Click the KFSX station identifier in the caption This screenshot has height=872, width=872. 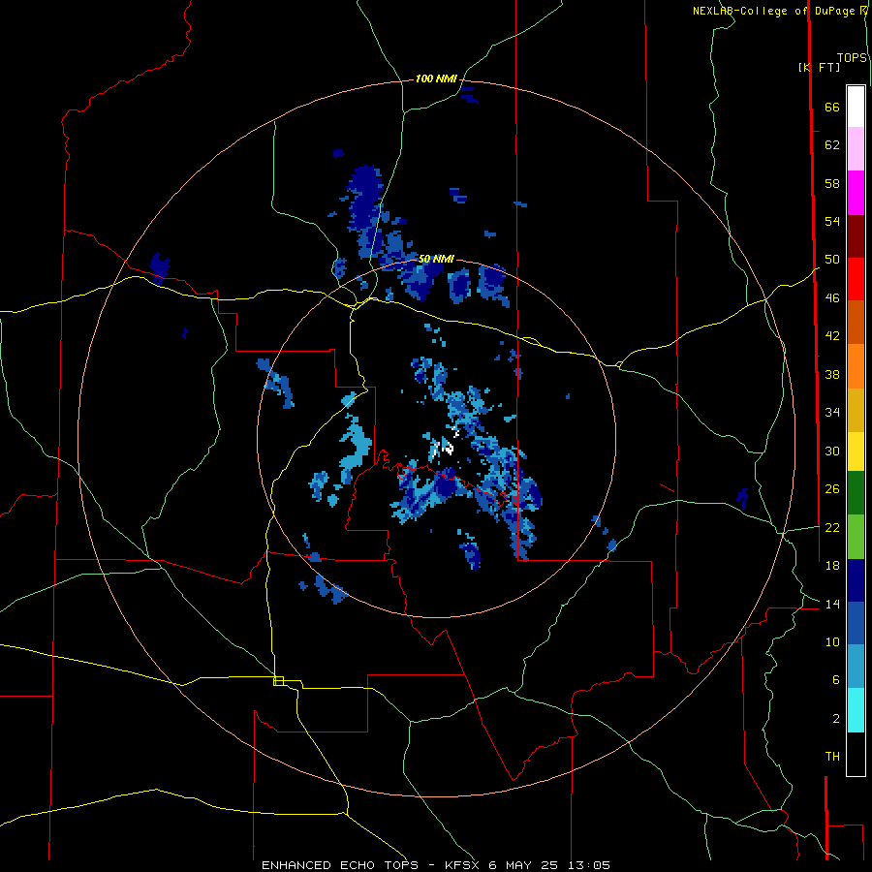click(x=463, y=865)
